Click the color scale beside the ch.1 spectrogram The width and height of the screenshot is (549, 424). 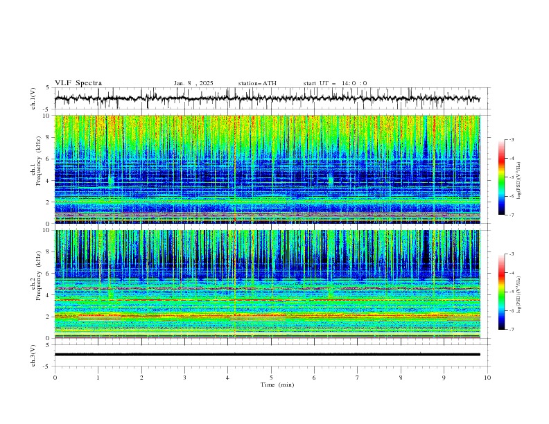501,177
